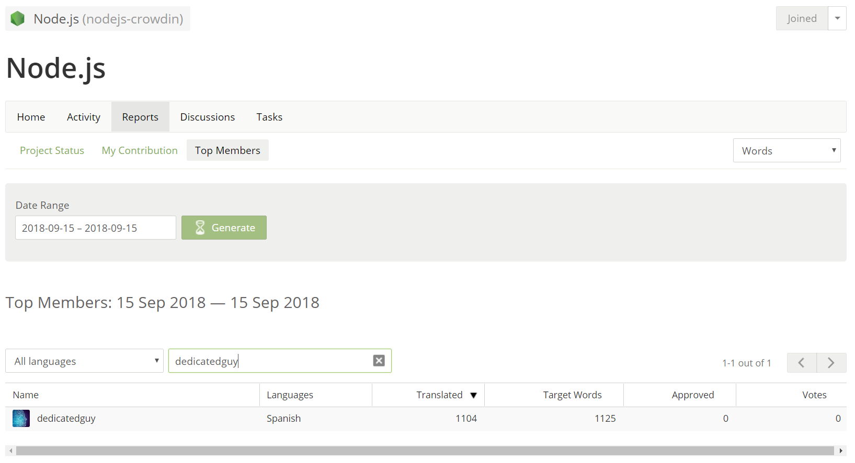Viewport: 855px width, 463px height.
Task: Click the '1-1 out of 1' pagination text
Action: tap(746, 363)
